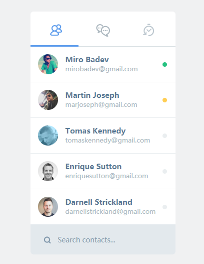The height and width of the screenshot is (264, 204).
Task: Open the recent history clock tab
Action: tap(148, 30)
